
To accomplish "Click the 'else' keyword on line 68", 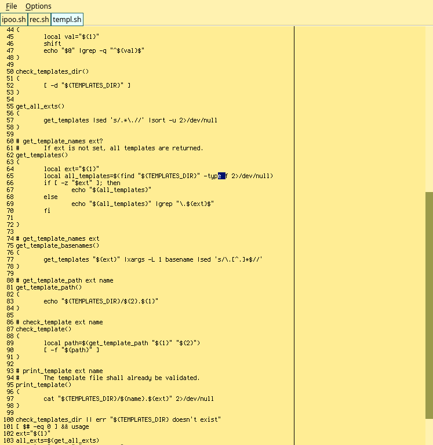I will 50,197.
